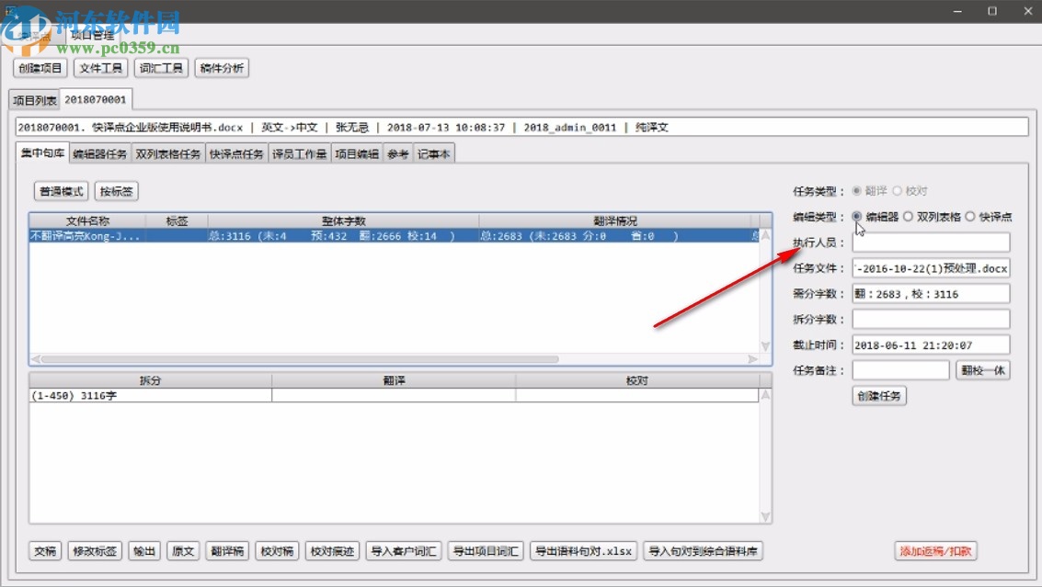1042x587 pixels.
Task: Open the 项目编辑 tab
Action: 357,153
